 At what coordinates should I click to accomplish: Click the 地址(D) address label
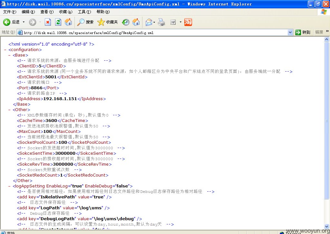pos(8,32)
